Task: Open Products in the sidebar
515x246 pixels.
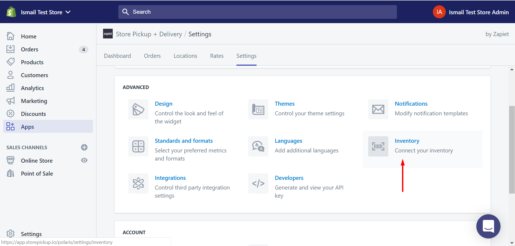Action: click(x=32, y=62)
